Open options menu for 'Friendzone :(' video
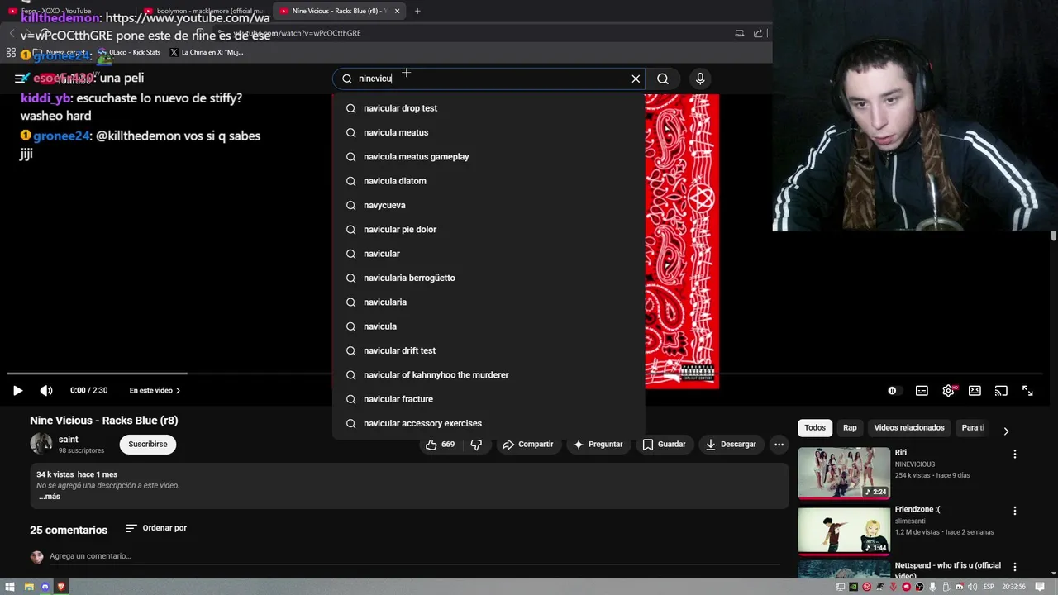1058x595 pixels. tap(1015, 511)
